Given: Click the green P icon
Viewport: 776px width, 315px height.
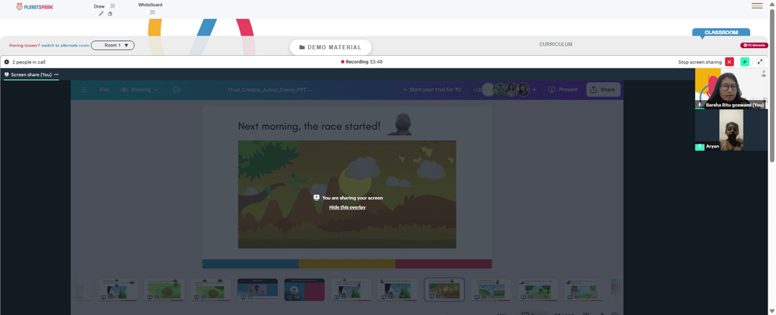Looking at the screenshot, I should point(745,62).
